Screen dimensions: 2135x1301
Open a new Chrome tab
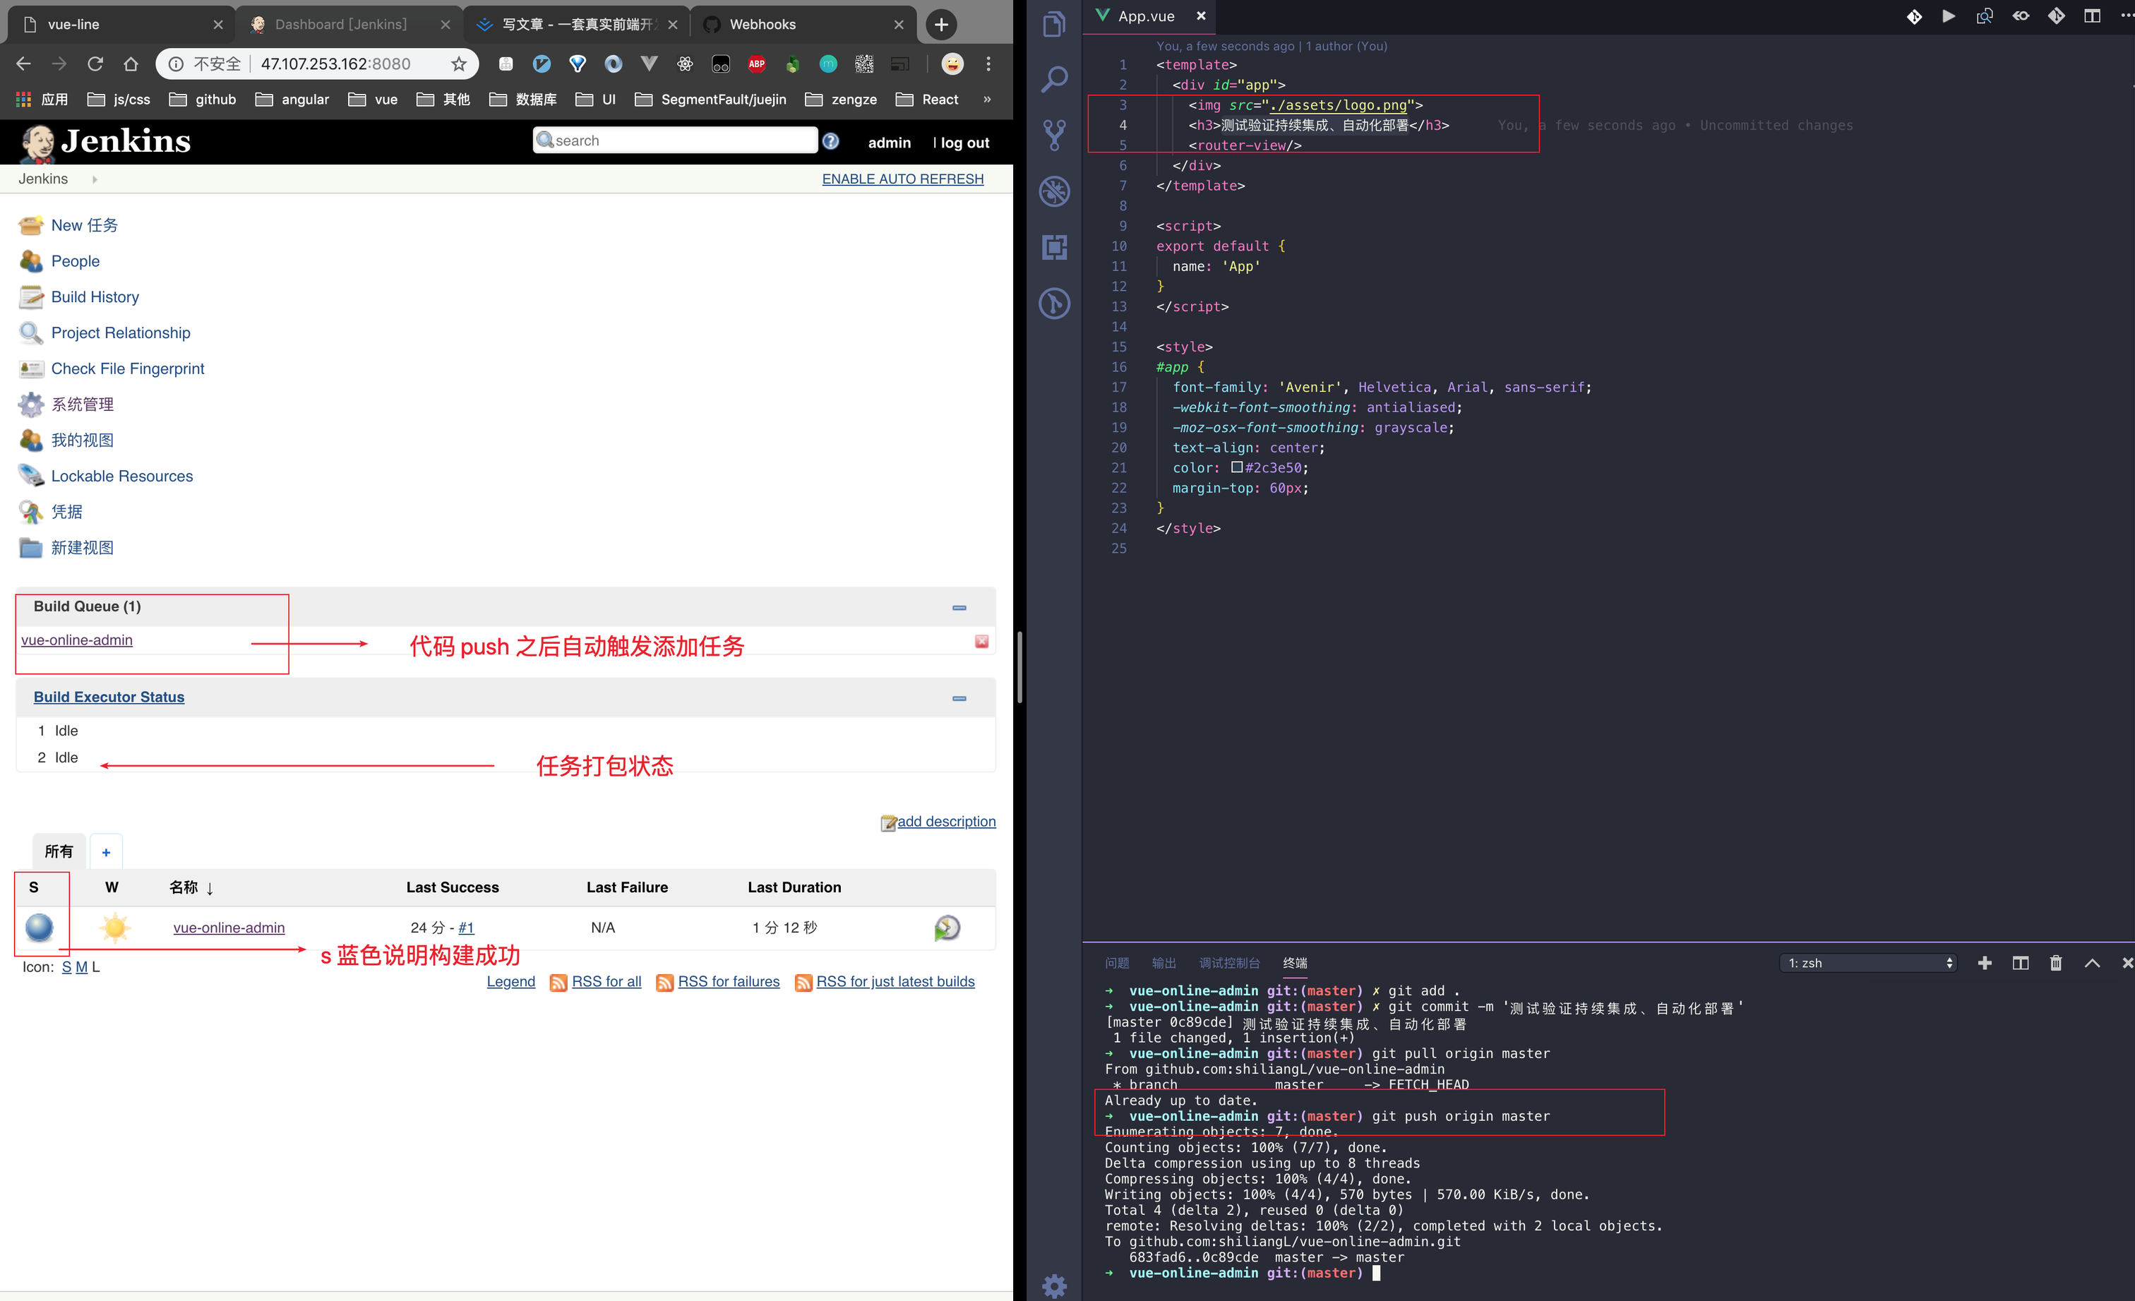(x=941, y=24)
